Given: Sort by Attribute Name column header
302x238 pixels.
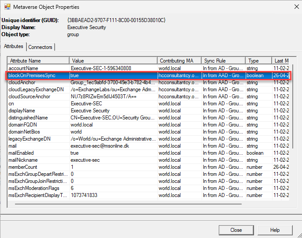Looking at the screenshot, I should point(38,60).
